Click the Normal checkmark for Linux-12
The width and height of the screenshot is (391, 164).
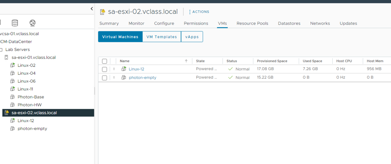(230, 69)
